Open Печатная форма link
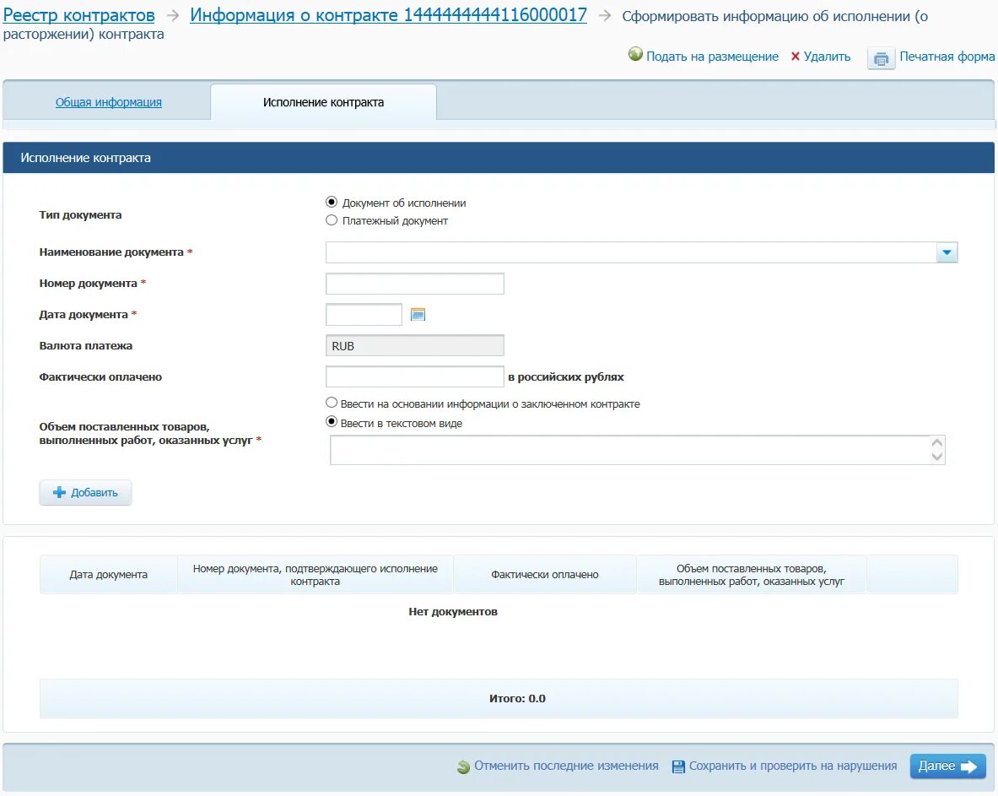 947,57
